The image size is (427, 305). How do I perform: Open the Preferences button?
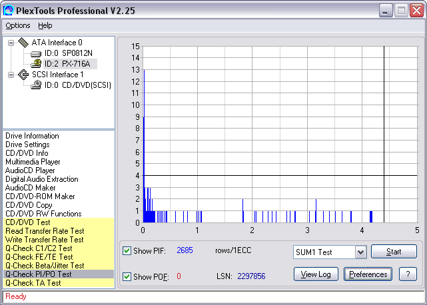(368, 274)
